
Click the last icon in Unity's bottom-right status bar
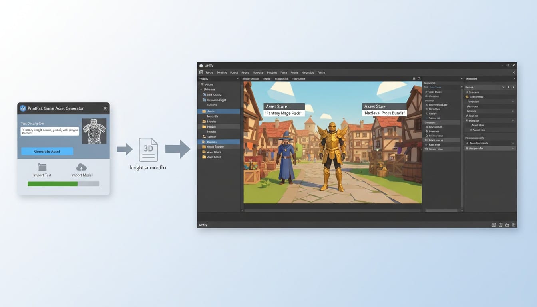click(514, 225)
